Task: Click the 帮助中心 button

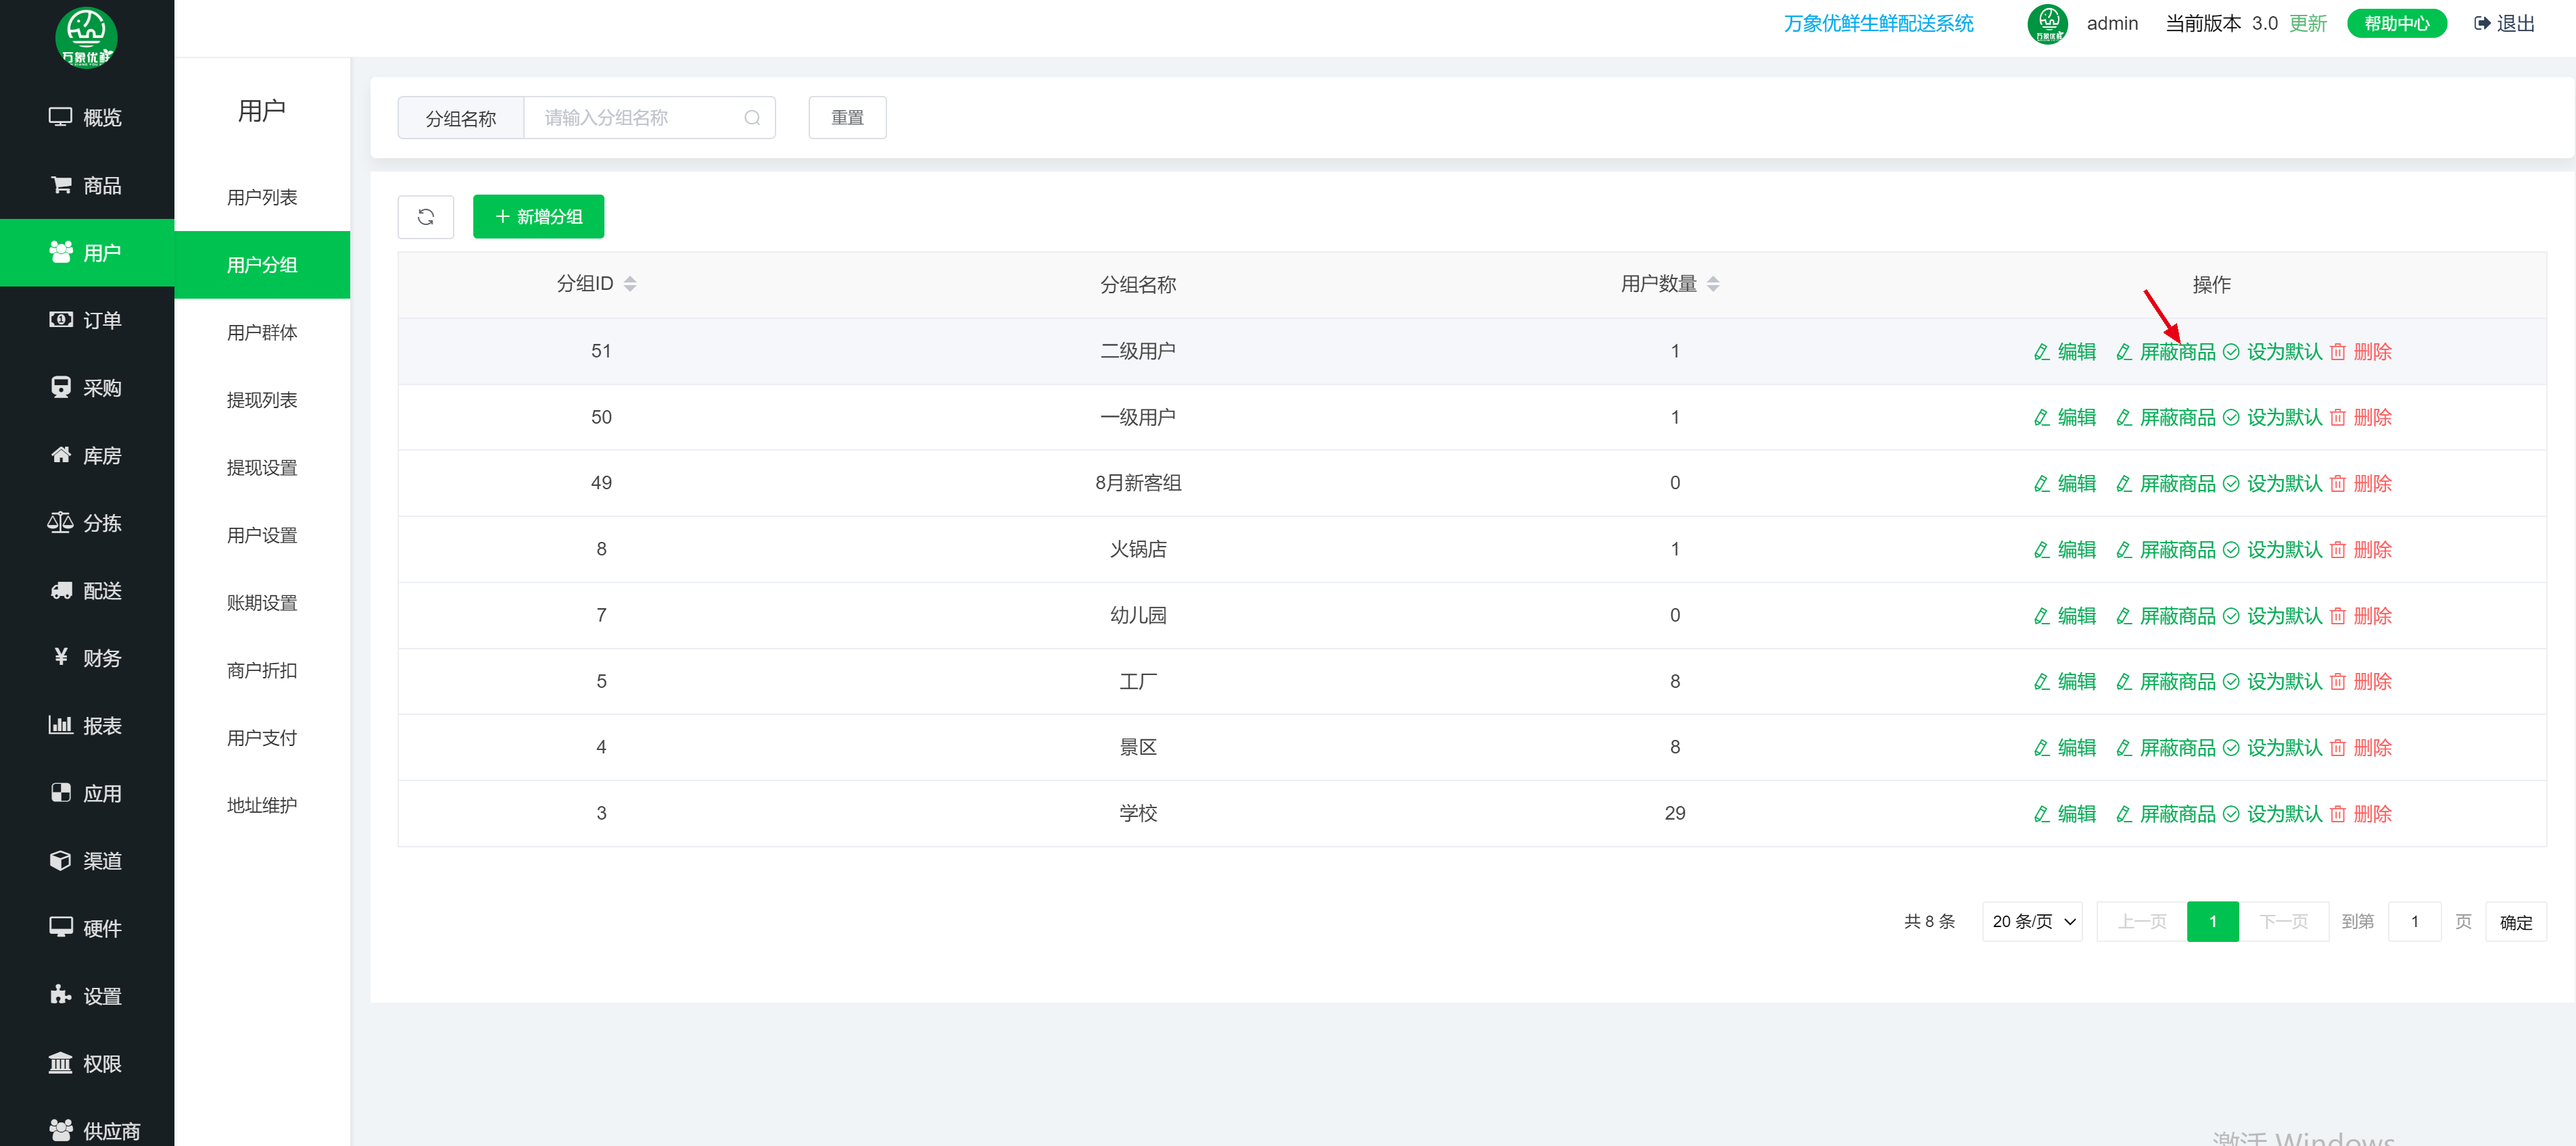Action: [x=2396, y=23]
